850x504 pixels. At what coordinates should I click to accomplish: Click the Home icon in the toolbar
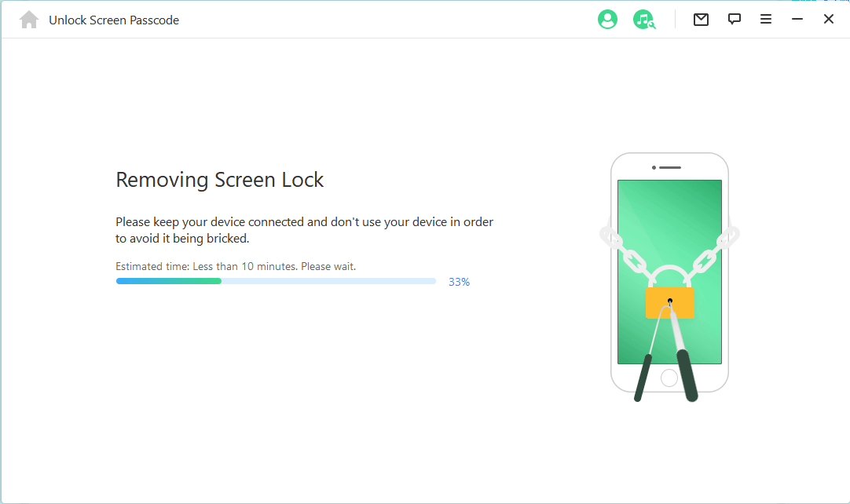28,19
